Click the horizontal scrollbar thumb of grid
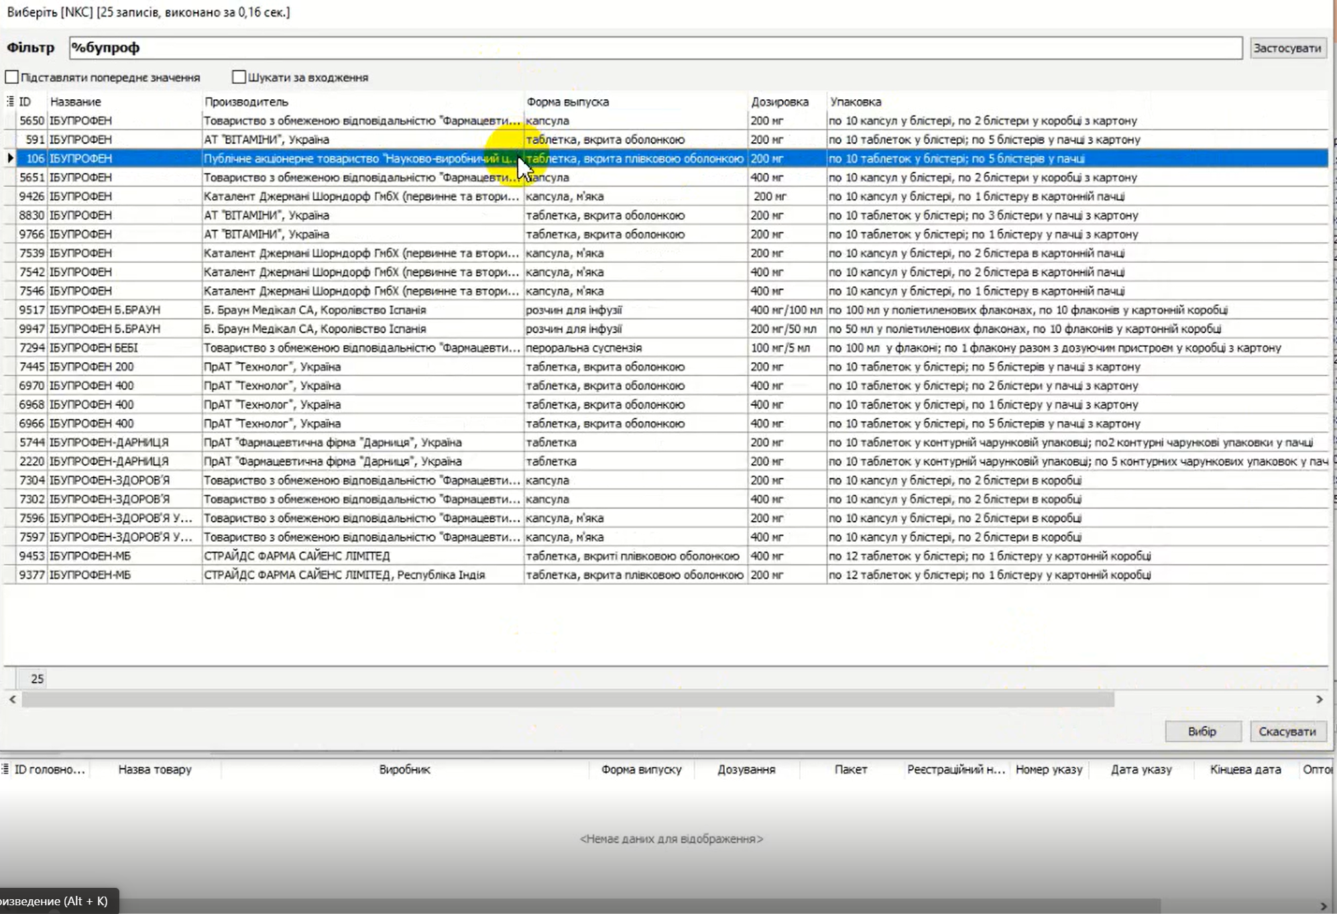This screenshot has width=1337, height=914. pos(567,699)
